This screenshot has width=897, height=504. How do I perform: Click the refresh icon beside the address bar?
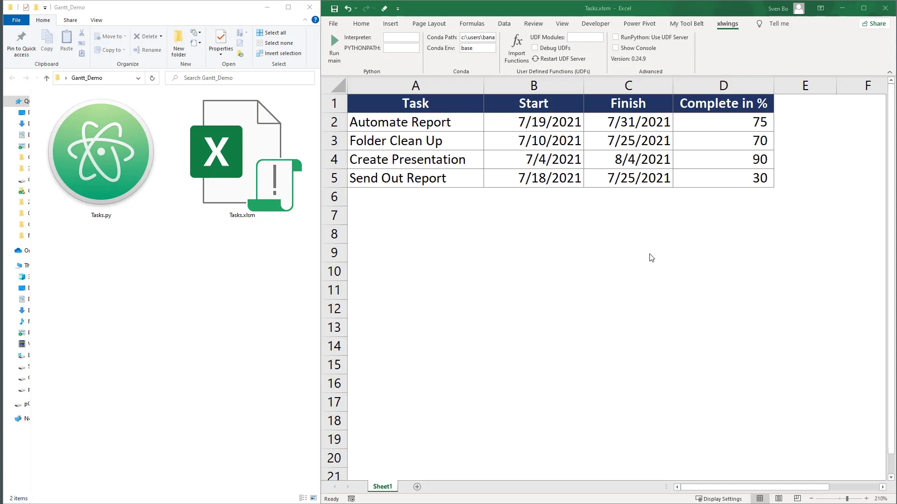pyautogui.click(x=152, y=78)
